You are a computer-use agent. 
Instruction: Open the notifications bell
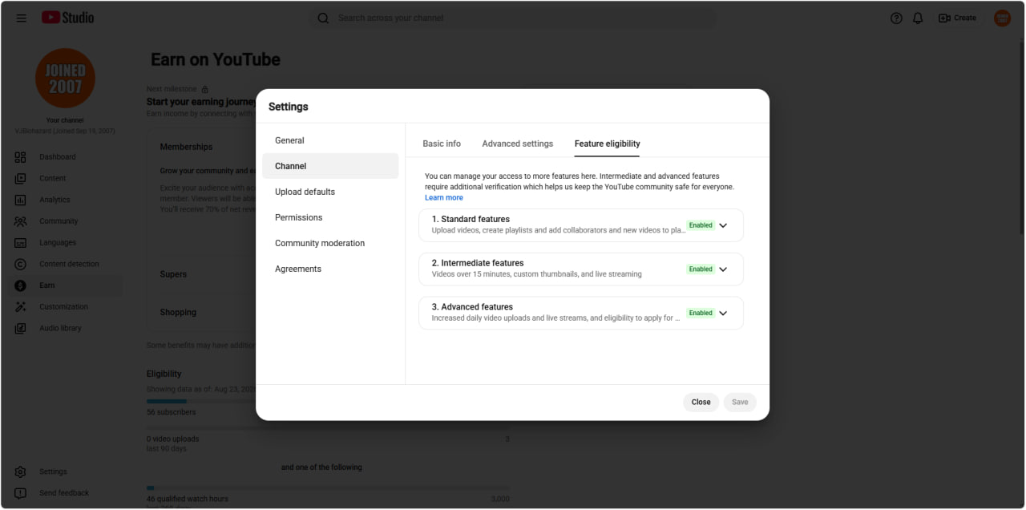coord(918,18)
